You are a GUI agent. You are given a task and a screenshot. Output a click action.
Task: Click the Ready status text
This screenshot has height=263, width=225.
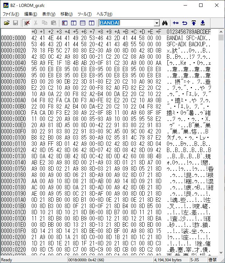point(7,260)
